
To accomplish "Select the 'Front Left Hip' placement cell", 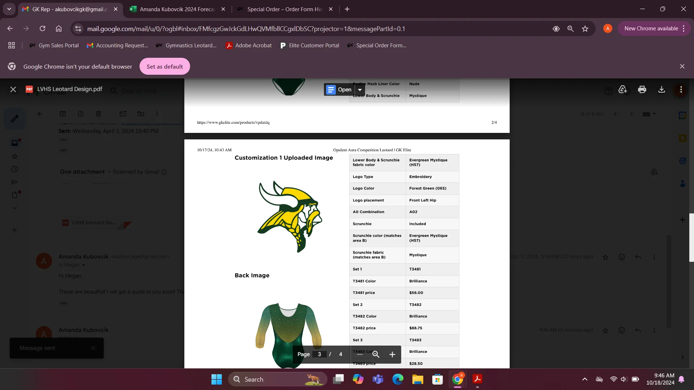I will pyautogui.click(x=432, y=200).
